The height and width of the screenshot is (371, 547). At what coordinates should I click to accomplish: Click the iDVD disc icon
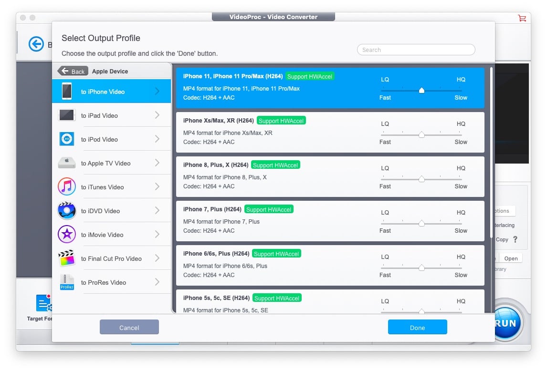click(67, 211)
